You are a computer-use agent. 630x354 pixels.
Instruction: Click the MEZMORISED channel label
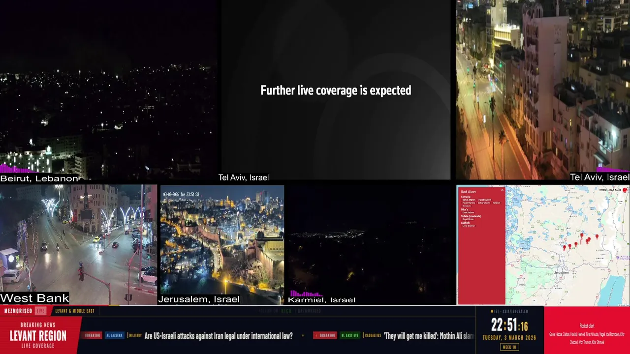coord(18,311)
